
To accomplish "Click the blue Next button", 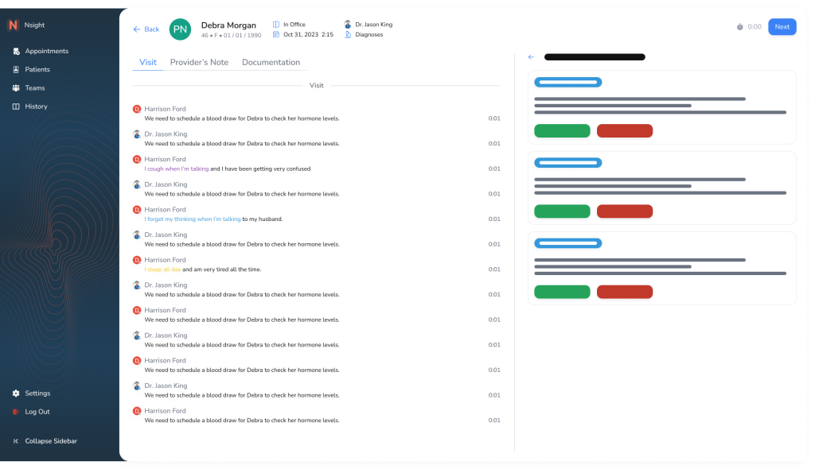I will (782, 27).
